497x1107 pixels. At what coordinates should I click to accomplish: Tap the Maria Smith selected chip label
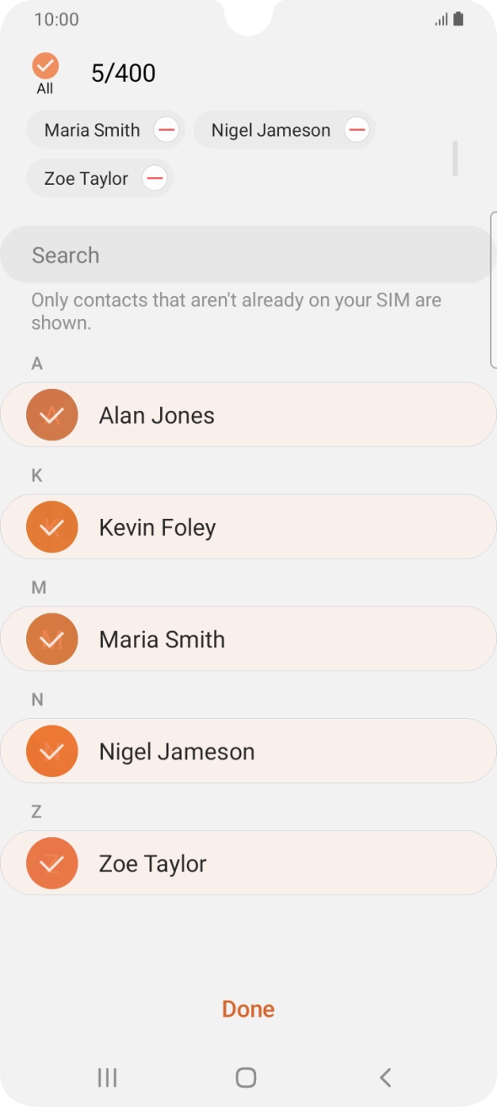tap(92, 130)
